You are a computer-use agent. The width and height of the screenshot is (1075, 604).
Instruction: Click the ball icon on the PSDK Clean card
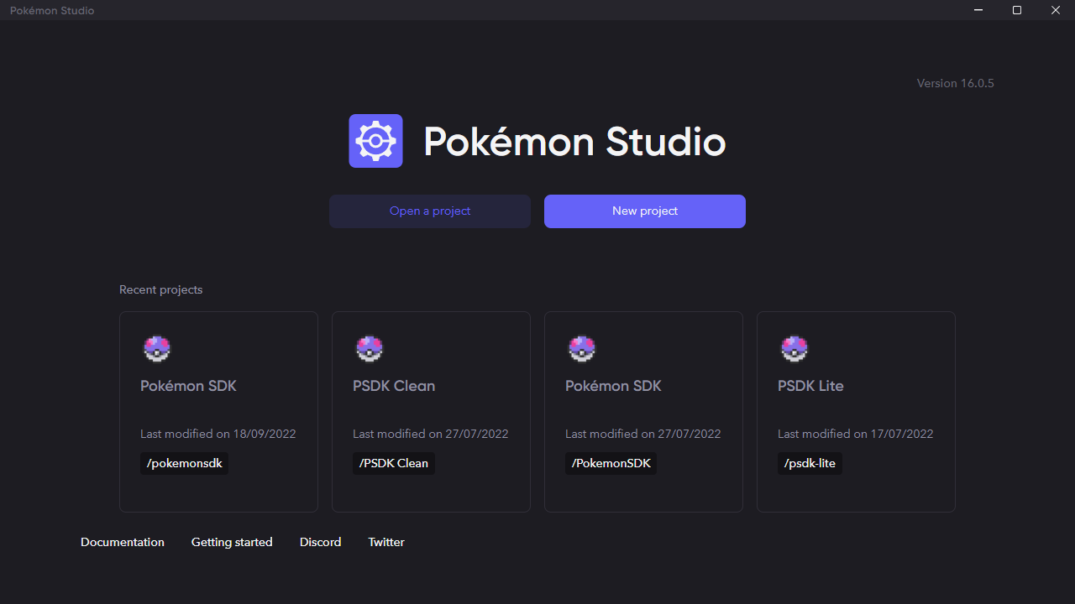coord(370,348)
